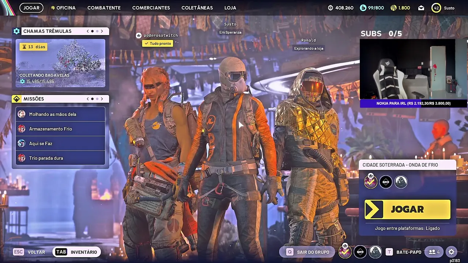Image resolution: width=468 pixels, height=263 pixels.
Task: Click the Nokia para IRL donation goal bar
Action: click(413, 103)
